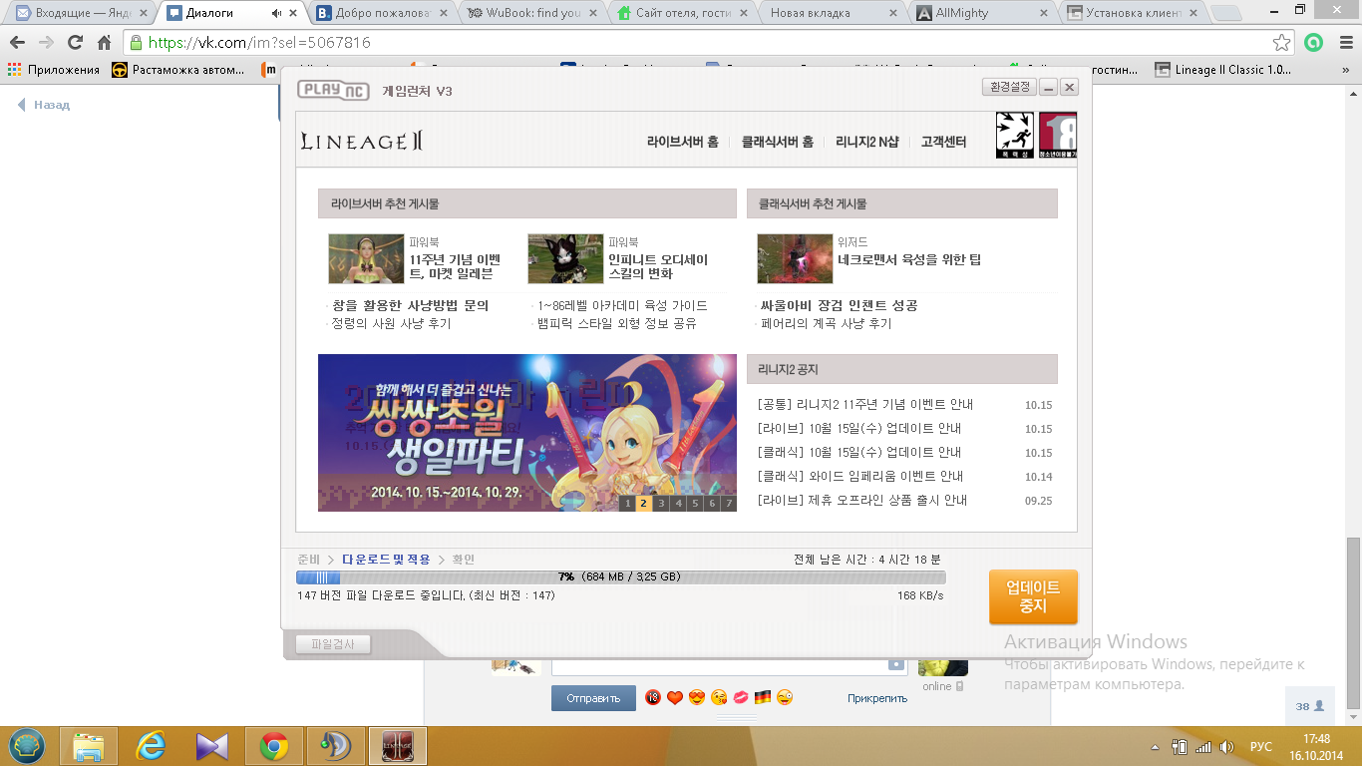Click the 파일검사 button

tap(333, 644)
